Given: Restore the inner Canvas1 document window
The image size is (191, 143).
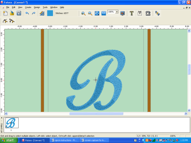Looking at the screenshot, I should click(x=187, y=8).
